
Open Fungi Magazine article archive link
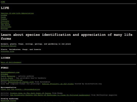coord(8,76)
